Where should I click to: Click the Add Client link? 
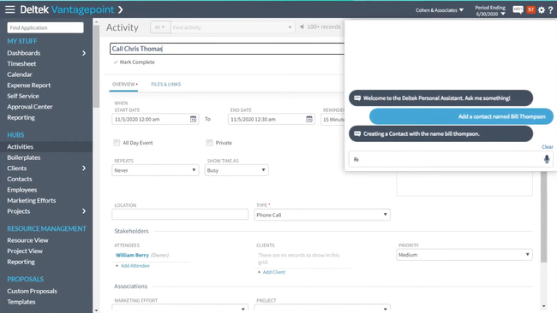click(x=274, y=272)
